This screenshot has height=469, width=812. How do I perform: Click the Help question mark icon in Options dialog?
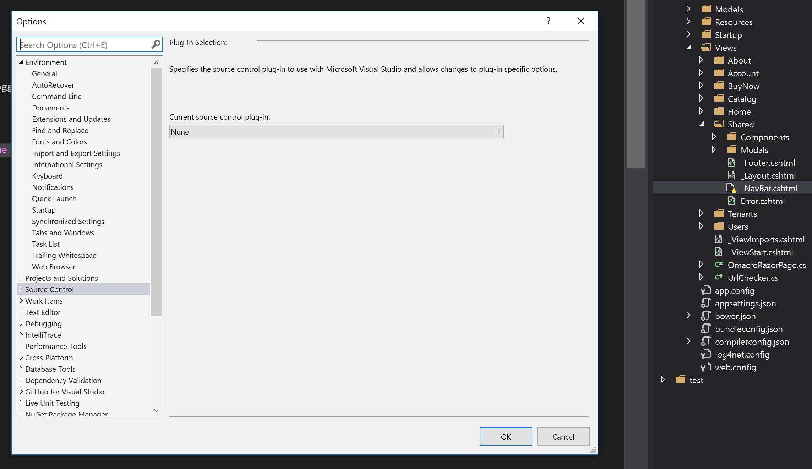[548, 21]
